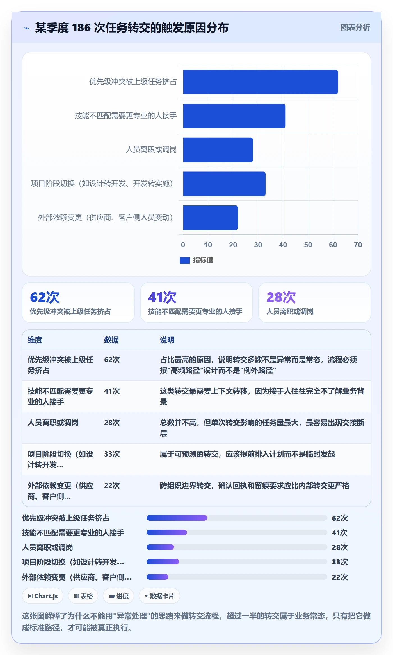This screenshot has height=655, width=393.
Task: Click the description starting 属于可预测的转交
Action: [x=247, y=454]
